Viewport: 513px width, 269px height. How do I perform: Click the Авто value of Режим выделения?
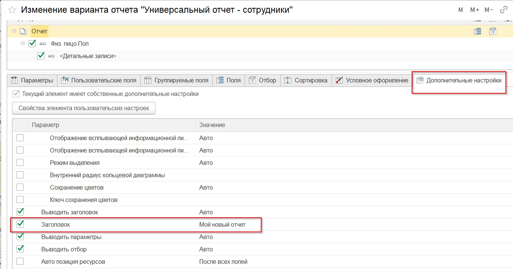click(206, 163)
